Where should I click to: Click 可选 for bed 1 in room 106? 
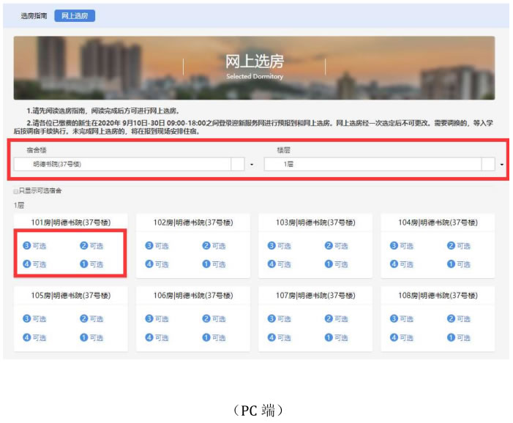tap(219, 337)
